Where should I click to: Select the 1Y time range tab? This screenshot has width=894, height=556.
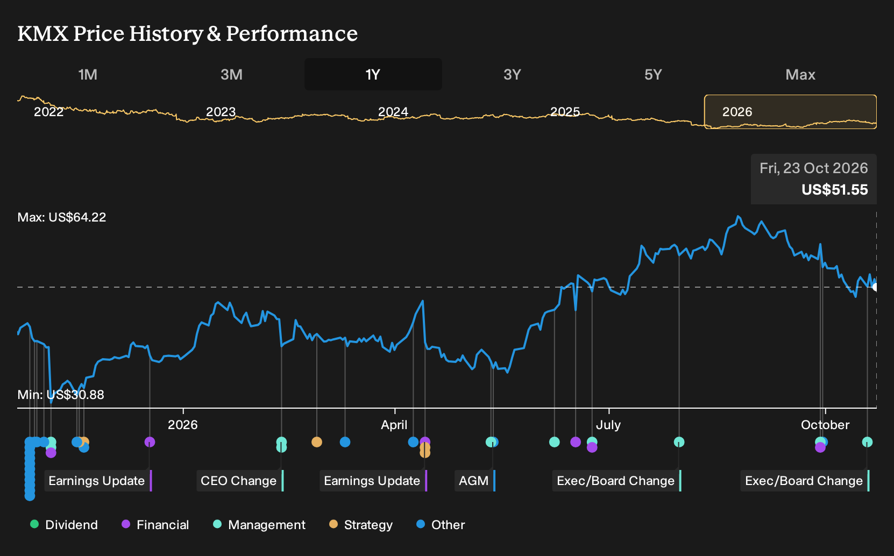(373, 74)
